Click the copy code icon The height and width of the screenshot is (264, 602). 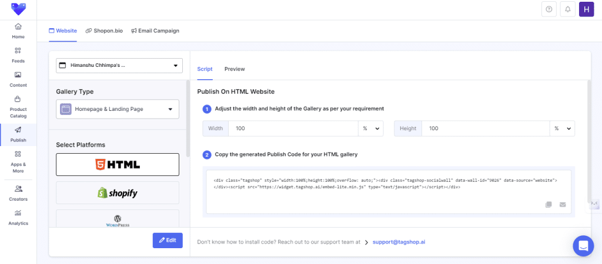[x=549, y=205]
